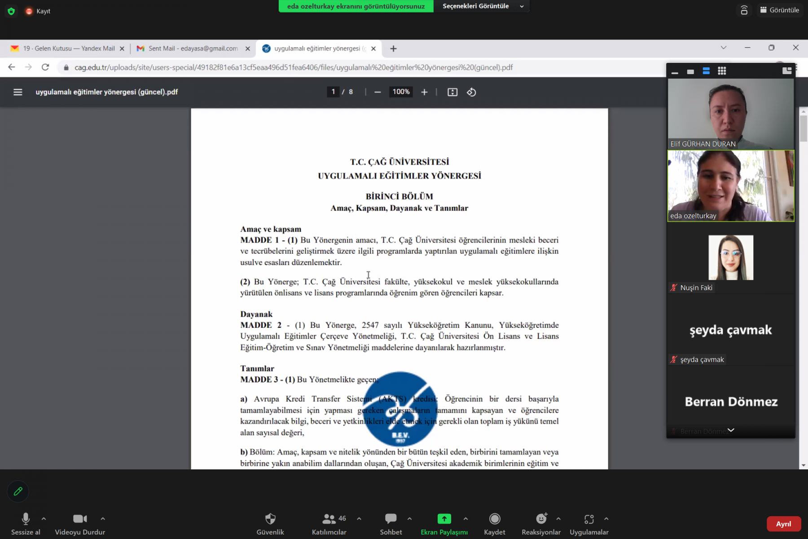Select Nuşin Faki participant tile
808x539 pixels.
click(x=731, y=258)
